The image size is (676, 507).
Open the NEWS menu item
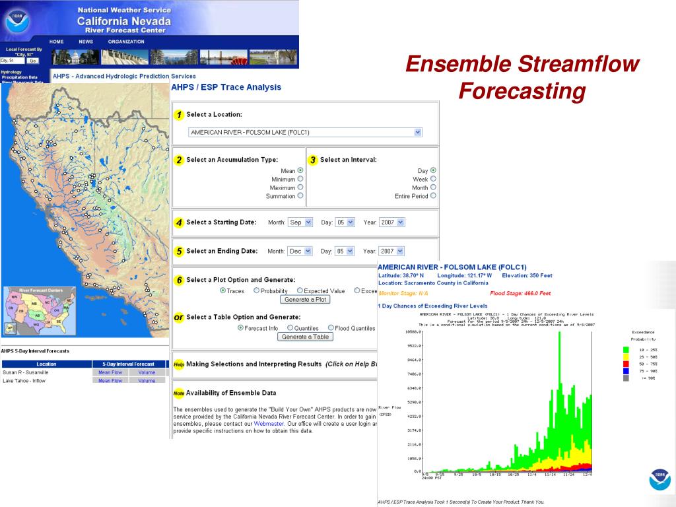tap(86, 42)
